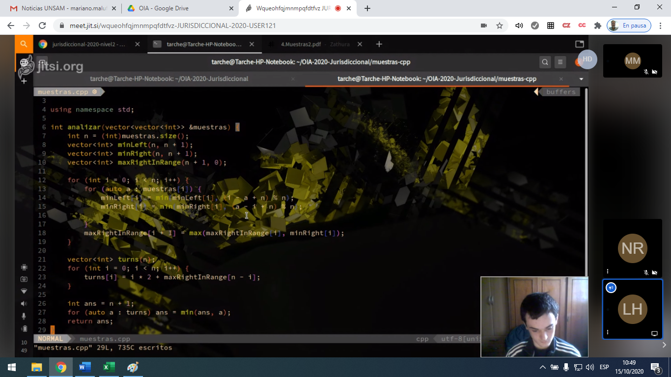Viewport: 671px width, 377px height.
Task: Open Paint from the taskbar
Action: point(133,367)
